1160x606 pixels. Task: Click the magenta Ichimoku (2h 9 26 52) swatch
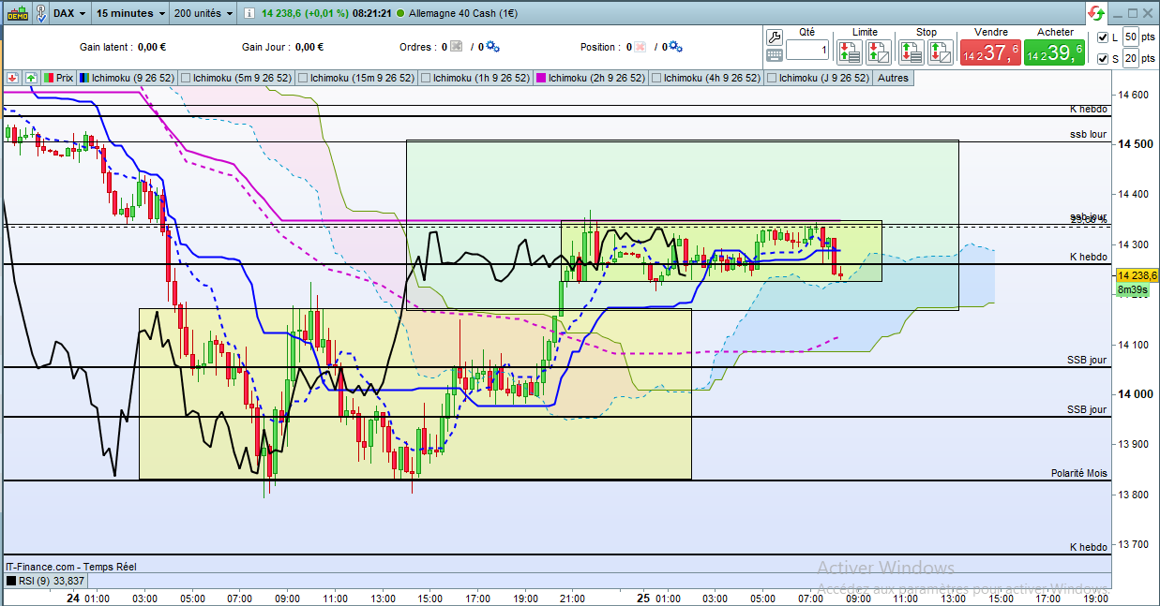click(x=541, y=78)
